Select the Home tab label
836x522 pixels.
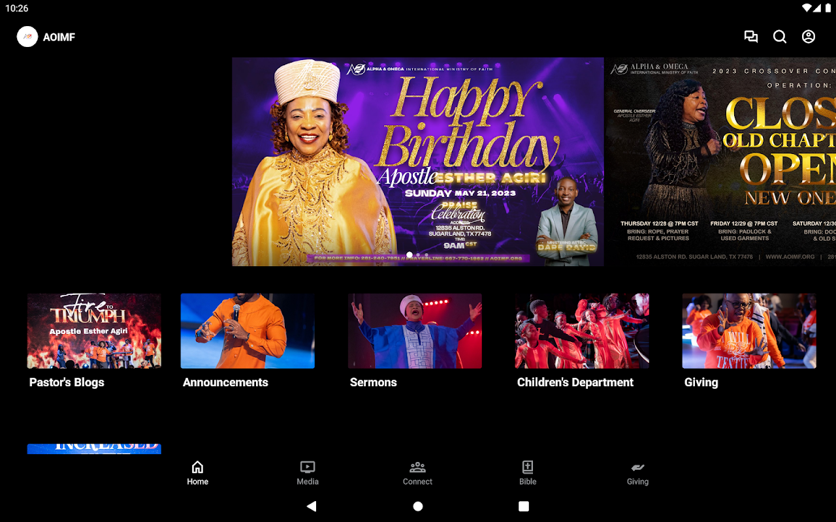pos(197,482)
